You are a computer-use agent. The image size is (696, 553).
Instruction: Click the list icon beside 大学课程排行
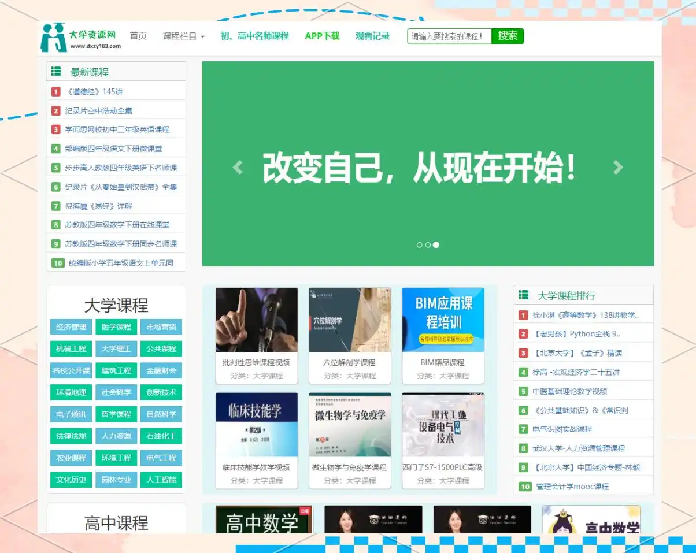click(x=523, y=295)
